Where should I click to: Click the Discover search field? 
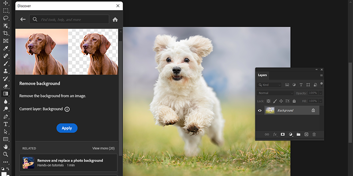69,19
